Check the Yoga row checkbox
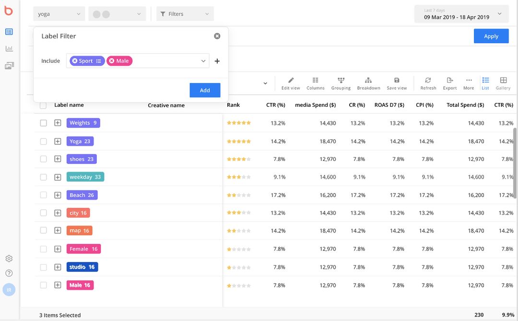The width and height of the screenshot is (518, 321). tap(43, 141)
